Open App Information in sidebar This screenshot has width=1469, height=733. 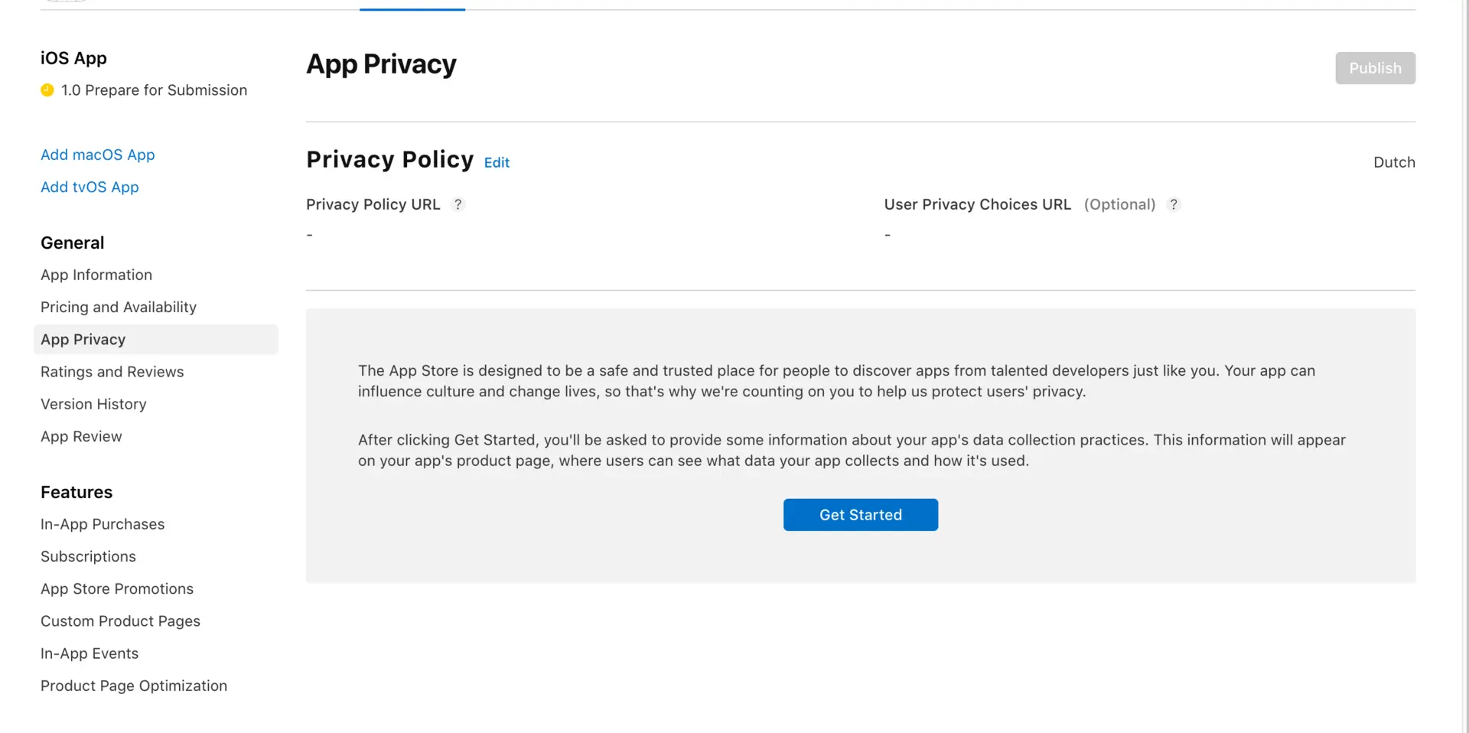pos(96,275)
